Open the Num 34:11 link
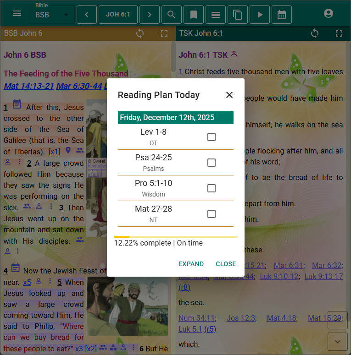Screen dimensions: 351x355 point(196,318)
